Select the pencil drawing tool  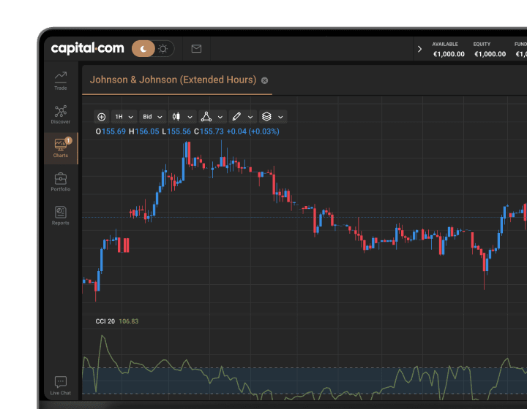tap(236, 116)
